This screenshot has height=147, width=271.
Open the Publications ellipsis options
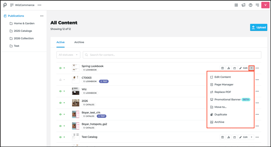[42, 16]
